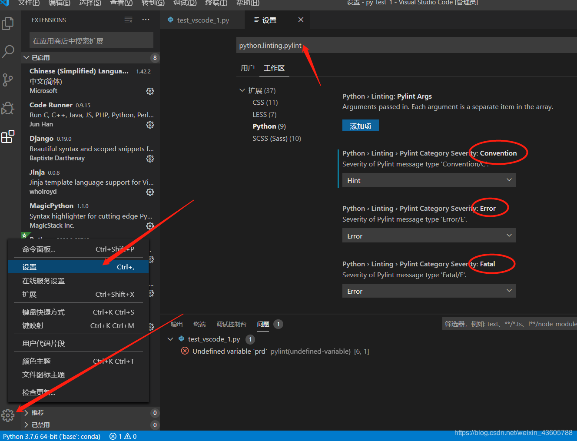The image size is (577, 441).
Task: Open the Output panel tab
Action: click(176, 324)
